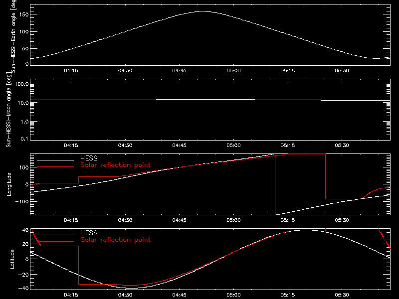Click the 10.0 tick label on Moon angle axis
This screenshot has height=299, width=399.
23,103
